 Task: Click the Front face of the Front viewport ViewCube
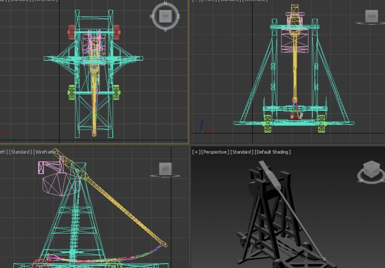click(371, 16)
